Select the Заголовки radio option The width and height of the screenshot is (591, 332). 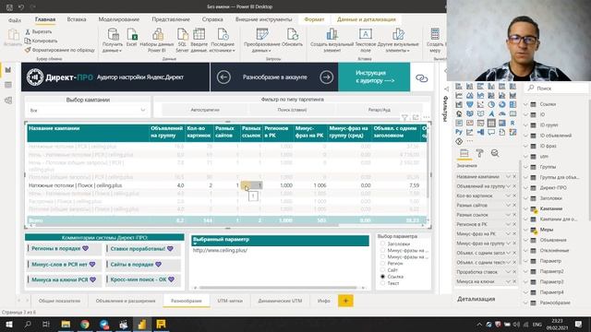pyautogui.click(x=382, y=243)
